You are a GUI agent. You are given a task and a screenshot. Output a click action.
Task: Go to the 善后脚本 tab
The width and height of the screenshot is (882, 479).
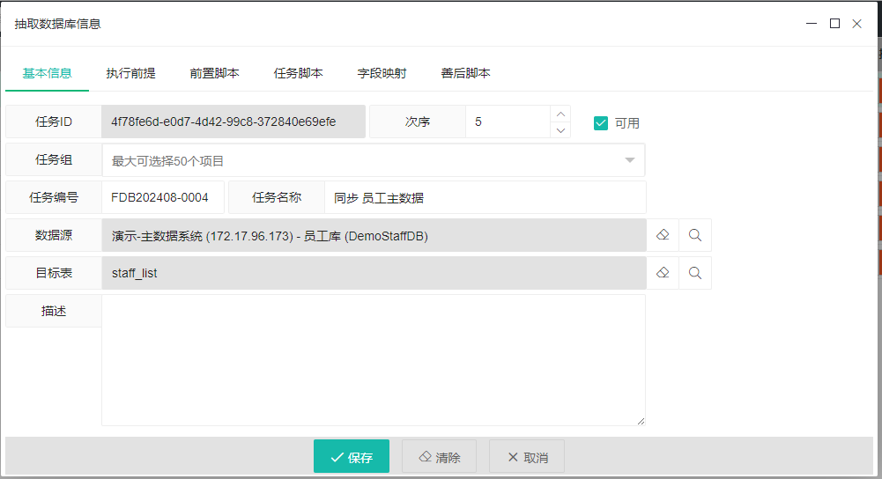pyautogui.click(x=466, y=73)
